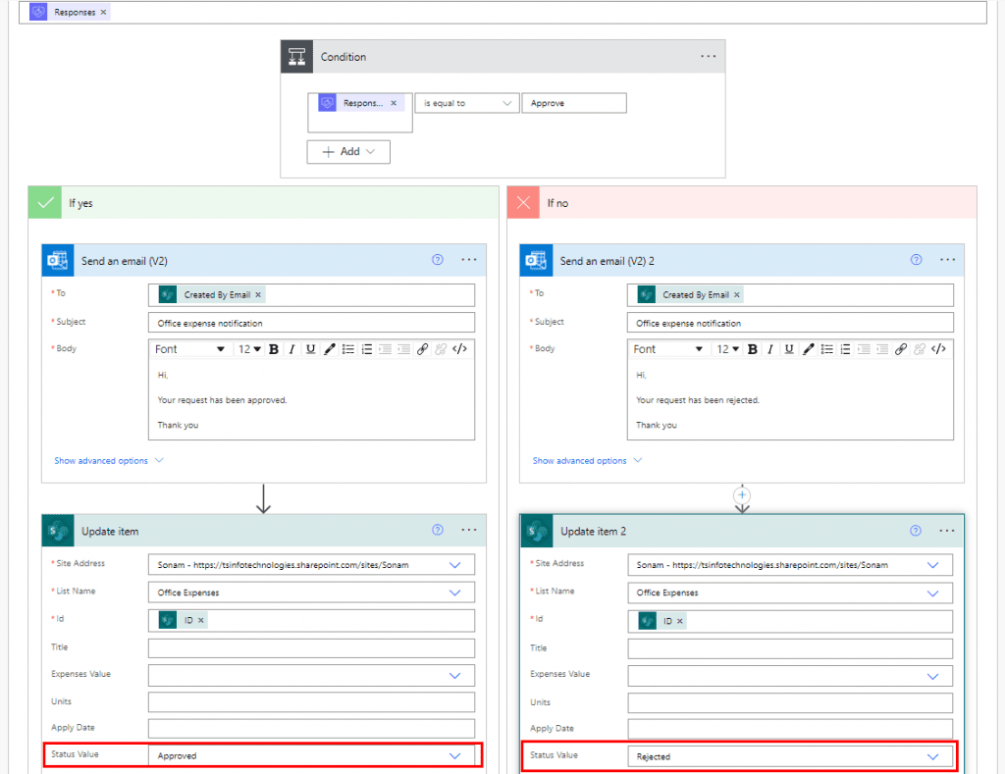The image size is (1005, 774).
Task: Open help for Send an email (V2) 2
Action: [917, 260]
